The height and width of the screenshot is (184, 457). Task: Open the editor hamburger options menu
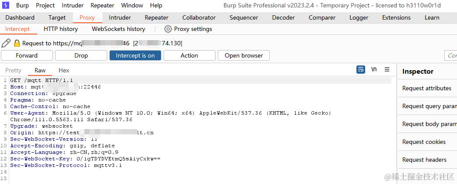click(x=387, y=69)
